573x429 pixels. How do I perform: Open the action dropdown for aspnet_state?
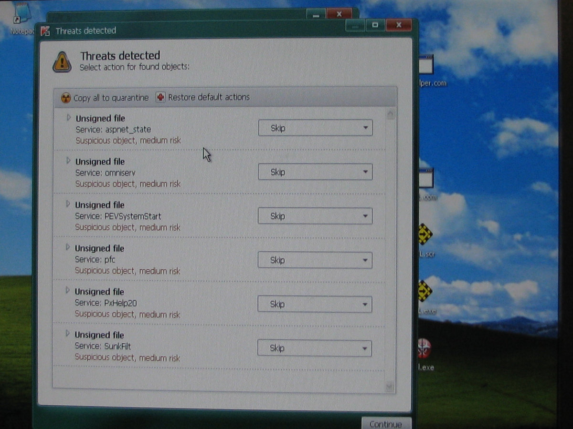tap(315, 128)
